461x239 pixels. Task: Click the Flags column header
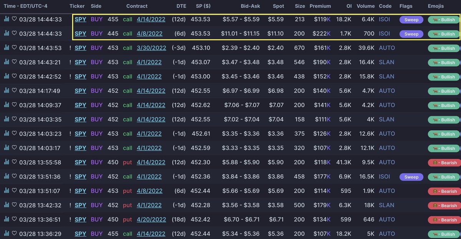406,6
